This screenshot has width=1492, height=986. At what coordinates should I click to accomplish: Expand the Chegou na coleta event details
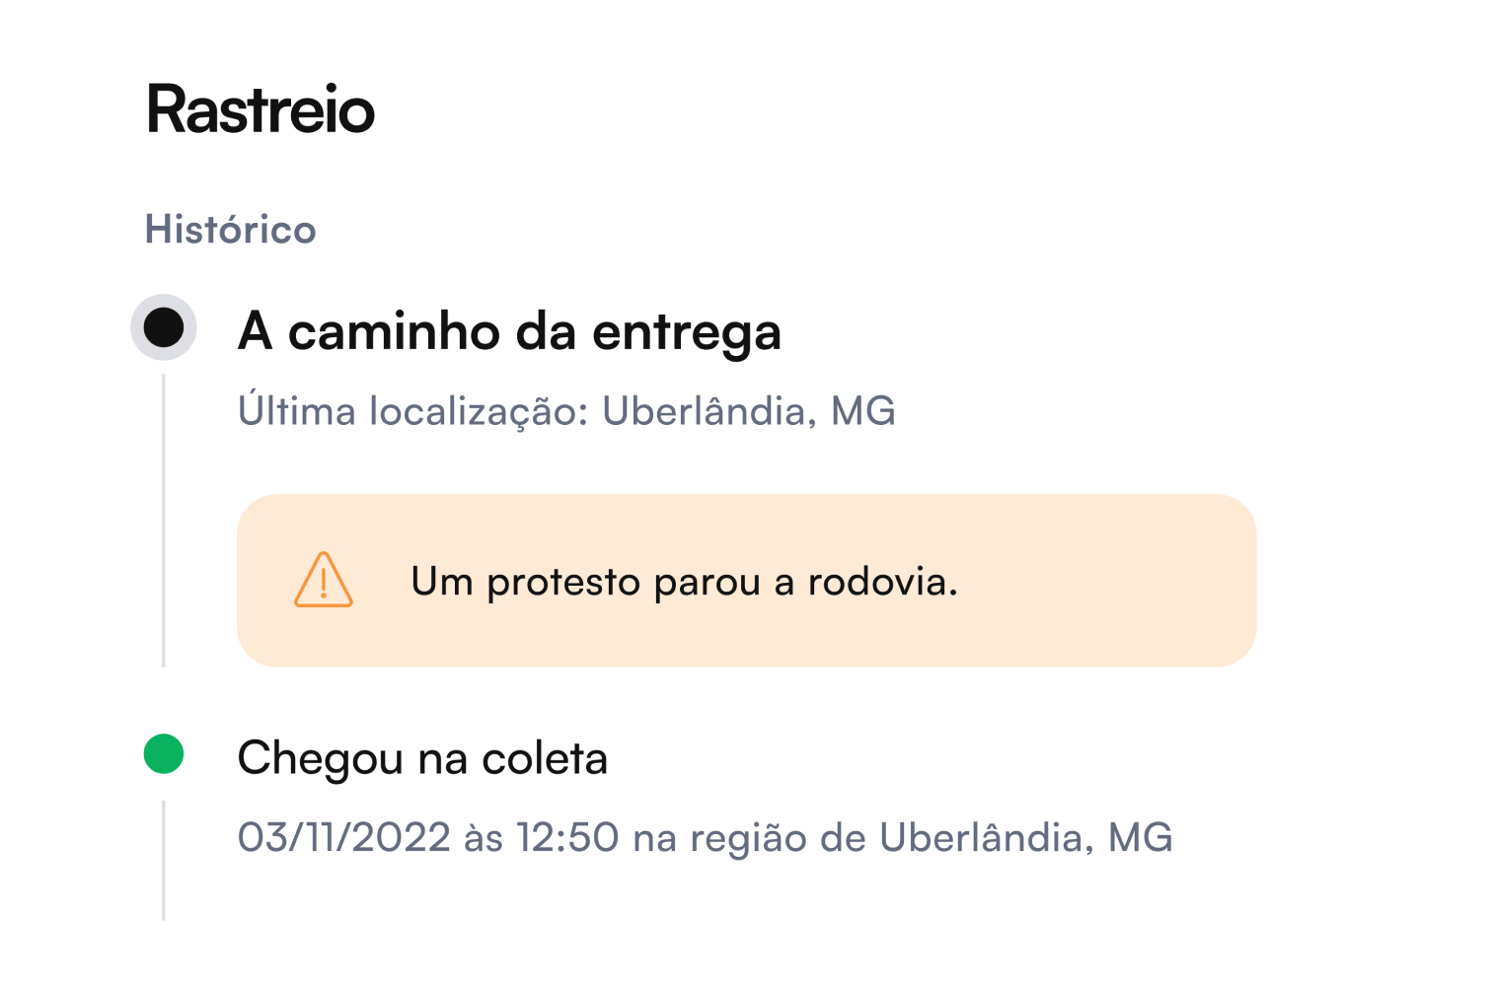[x=422, y=757]
